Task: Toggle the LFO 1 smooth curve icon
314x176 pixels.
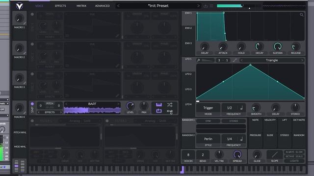Action: (235, 60)
